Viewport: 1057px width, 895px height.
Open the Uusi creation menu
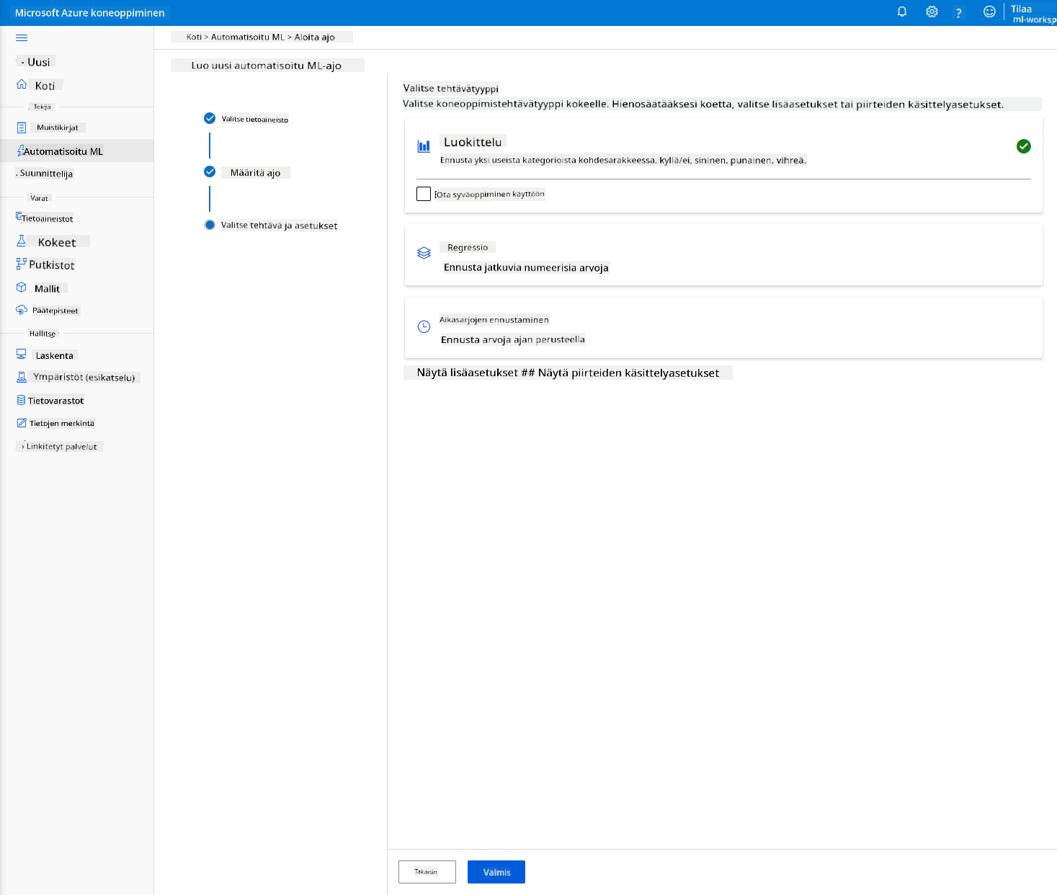point(36,62)
